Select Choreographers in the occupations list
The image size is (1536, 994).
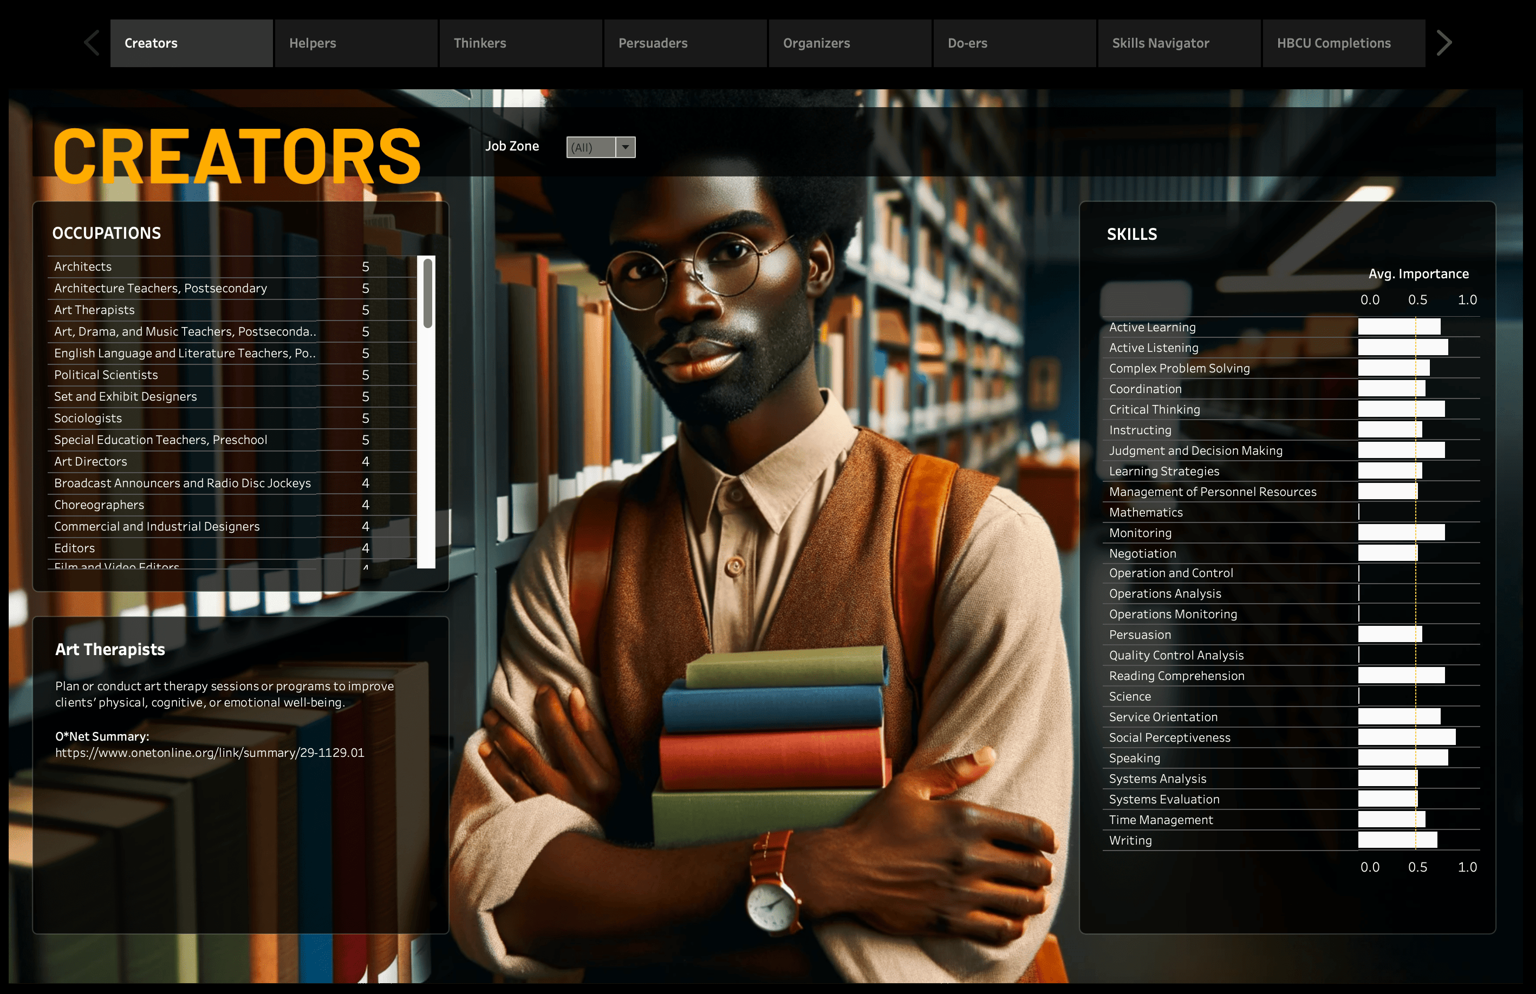click(x=100, y=505)
